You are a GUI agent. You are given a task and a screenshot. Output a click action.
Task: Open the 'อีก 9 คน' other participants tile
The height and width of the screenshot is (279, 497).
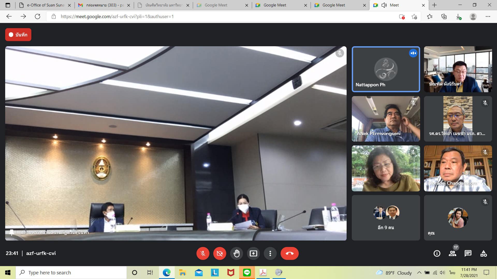386,218
